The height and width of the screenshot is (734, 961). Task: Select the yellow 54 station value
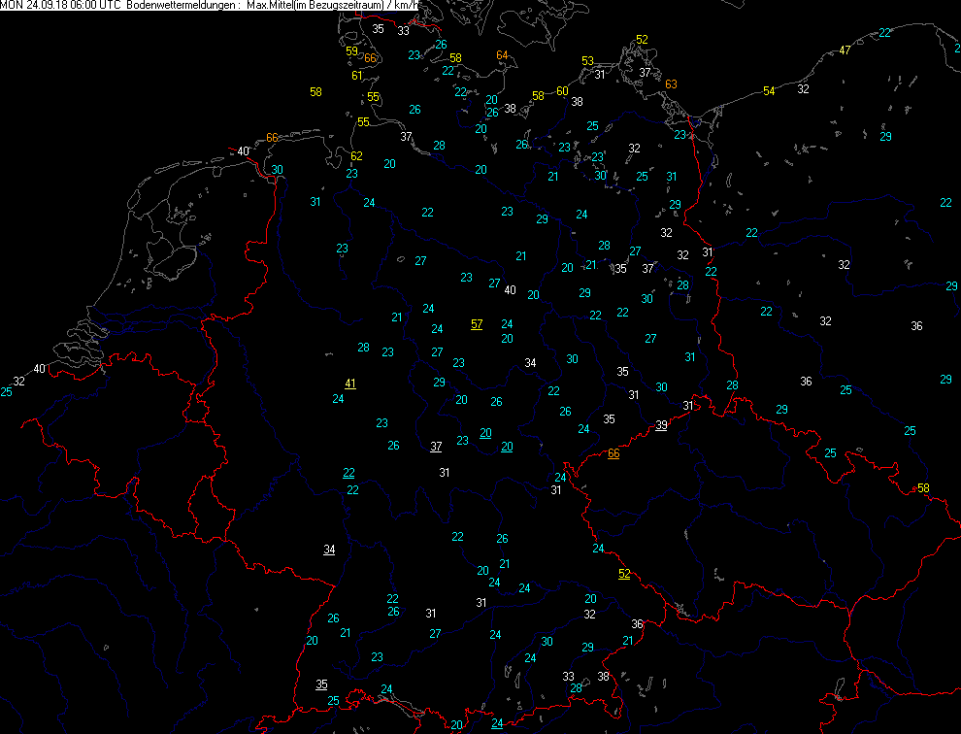(769, 90)
